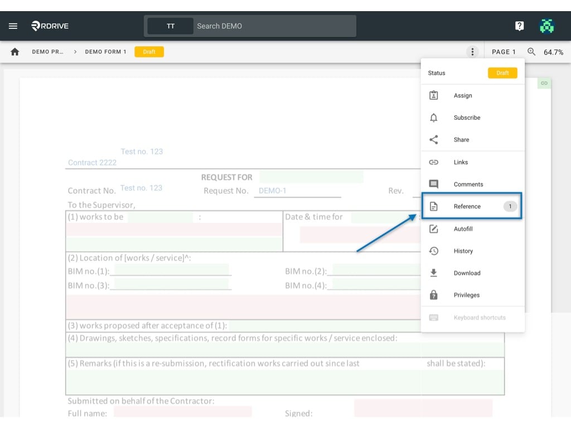Click the Subscribe bell icon
The image size is (571, 428).
[x=433, y=118]
